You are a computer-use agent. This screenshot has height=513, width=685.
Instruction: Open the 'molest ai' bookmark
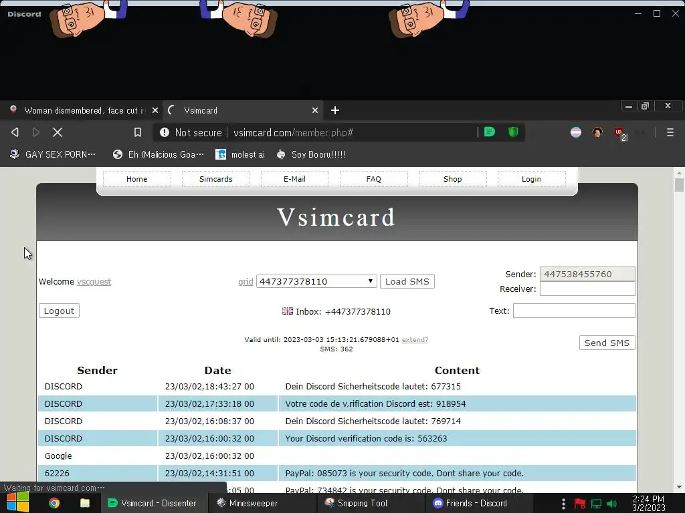[x=240, y=154]
